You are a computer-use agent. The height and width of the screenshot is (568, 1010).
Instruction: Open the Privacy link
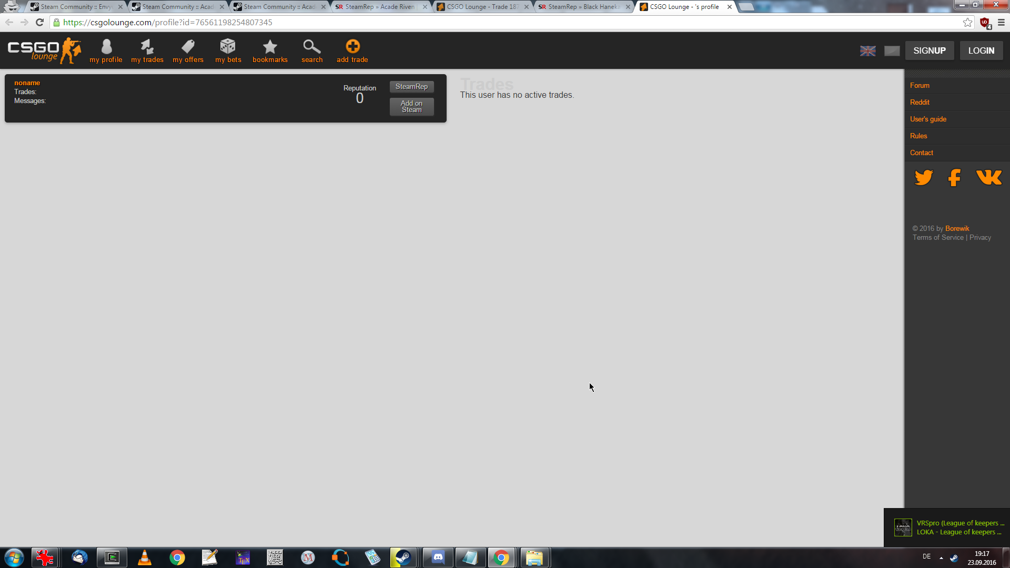pos(980,237)
